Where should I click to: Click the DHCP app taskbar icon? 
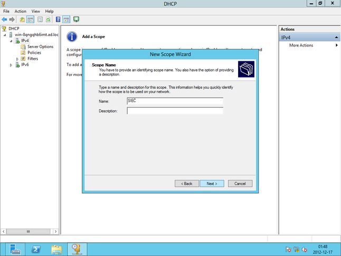(x=77, y=249)
